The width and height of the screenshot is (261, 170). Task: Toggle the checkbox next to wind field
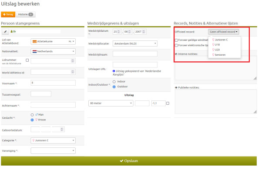168,103
